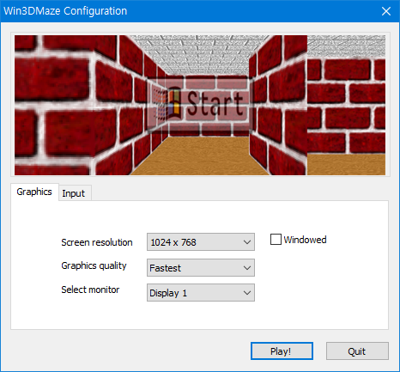Click the Play! button
The image size is (400, 372).
[x=282, y=351]
